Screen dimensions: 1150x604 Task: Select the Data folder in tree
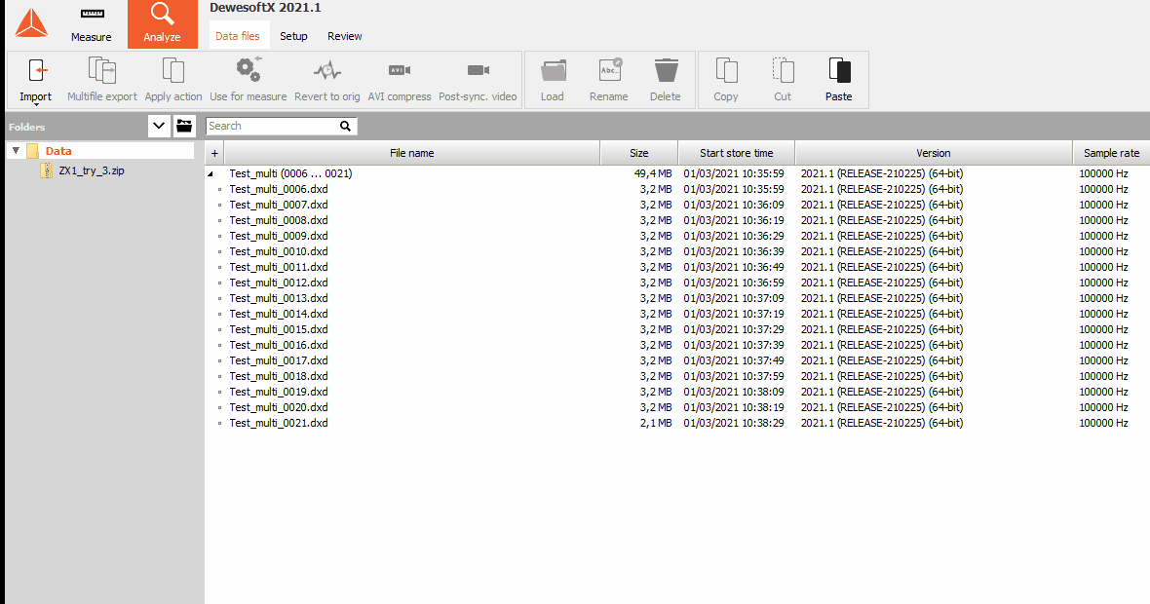[57, 151]
